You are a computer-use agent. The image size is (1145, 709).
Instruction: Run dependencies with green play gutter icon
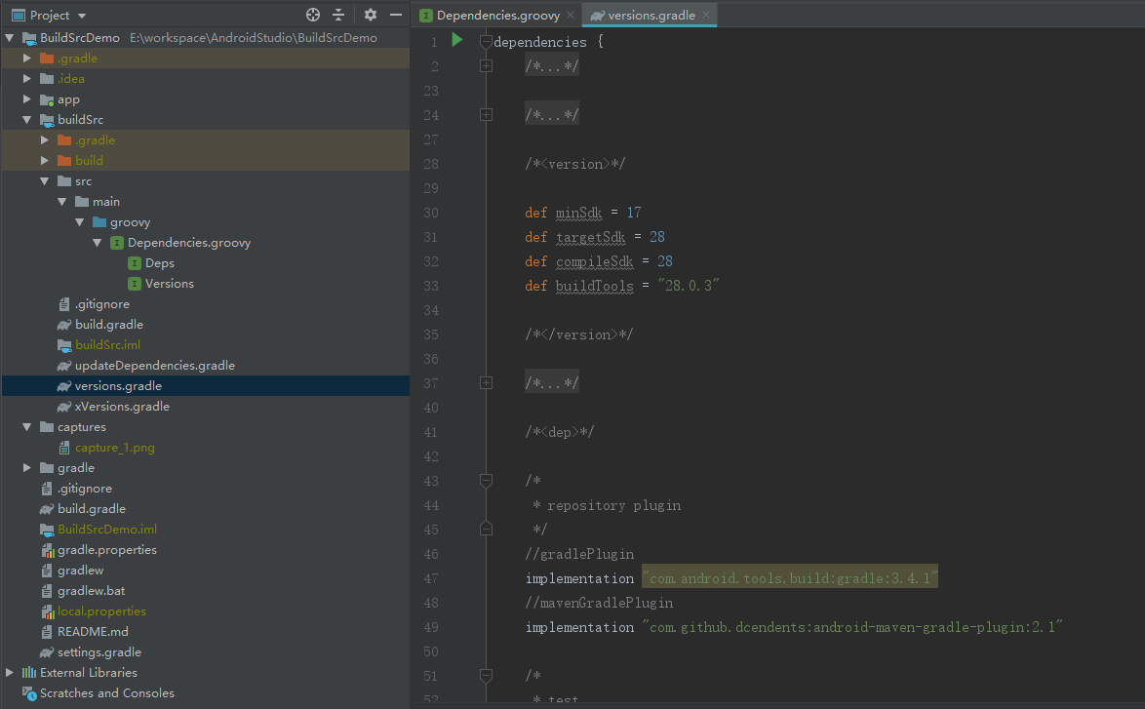tap(457, 40)
